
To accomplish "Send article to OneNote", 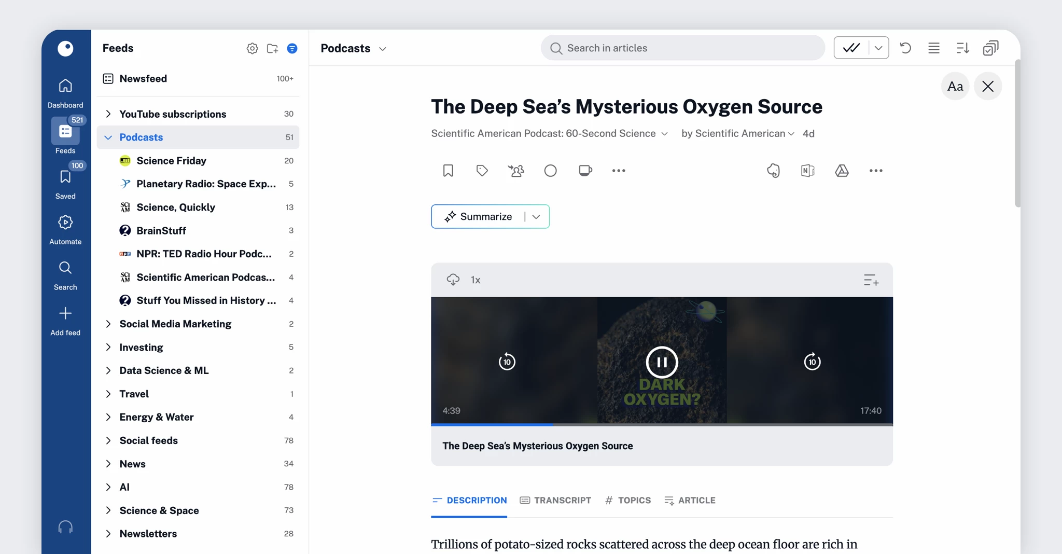I will coord(807,170).
